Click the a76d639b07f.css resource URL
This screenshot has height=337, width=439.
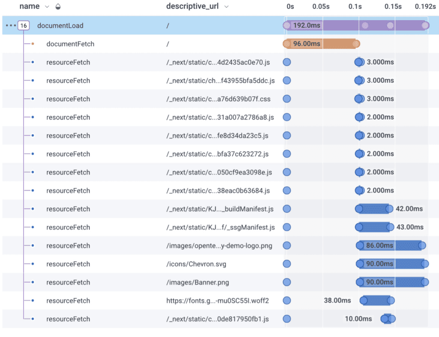tap(218, 99)
